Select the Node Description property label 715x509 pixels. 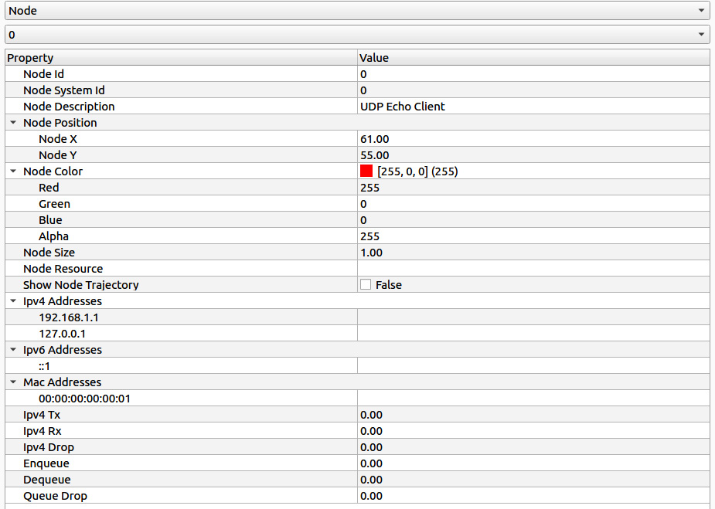coord(69,107)
